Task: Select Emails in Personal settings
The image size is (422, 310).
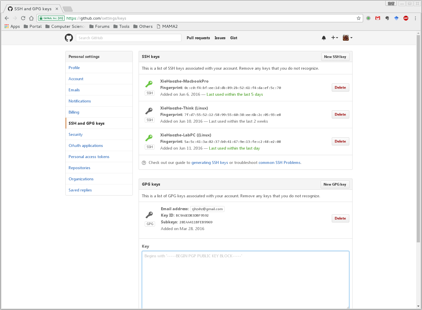Action: tap(99, 90)
